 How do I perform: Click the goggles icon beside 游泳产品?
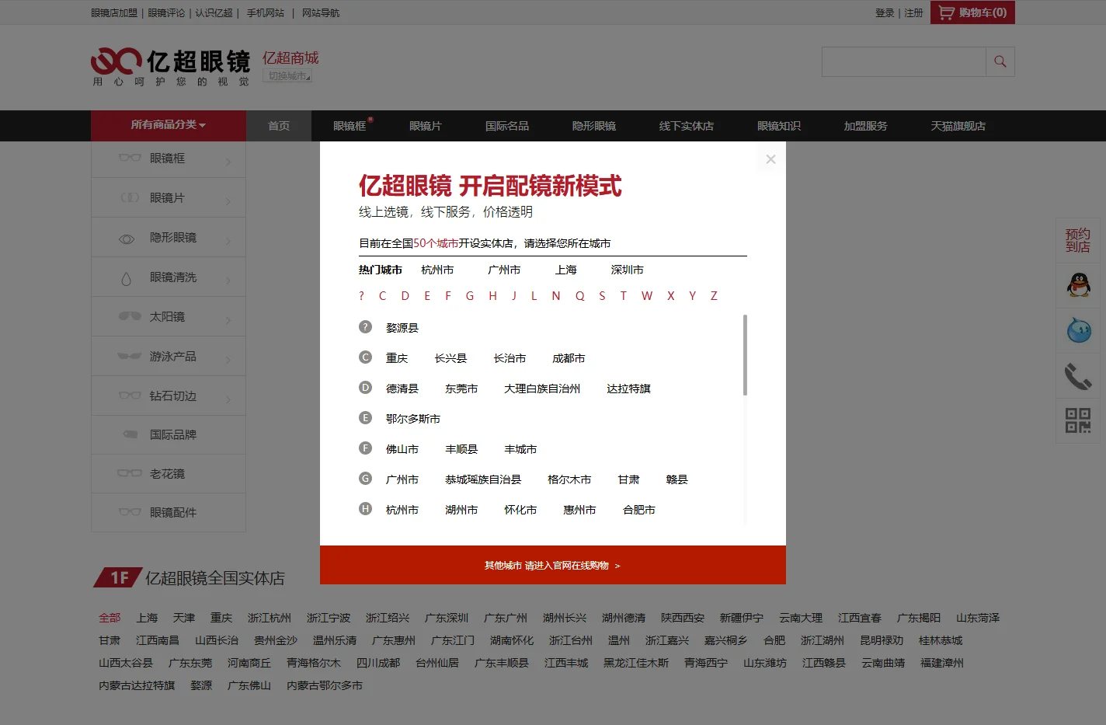[x=130, y=356]
